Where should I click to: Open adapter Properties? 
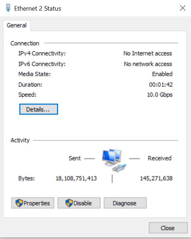pyautogui.click(x=33, y=203)
